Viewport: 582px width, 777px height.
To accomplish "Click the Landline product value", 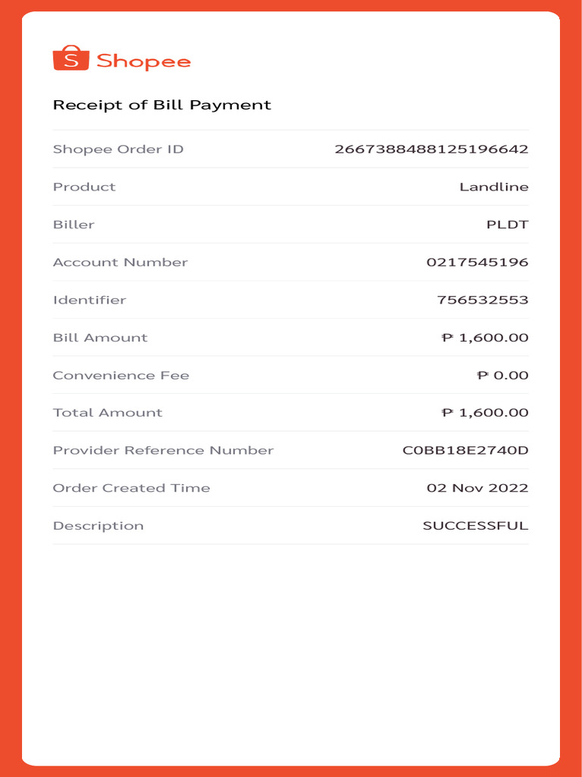I will 494,187.
